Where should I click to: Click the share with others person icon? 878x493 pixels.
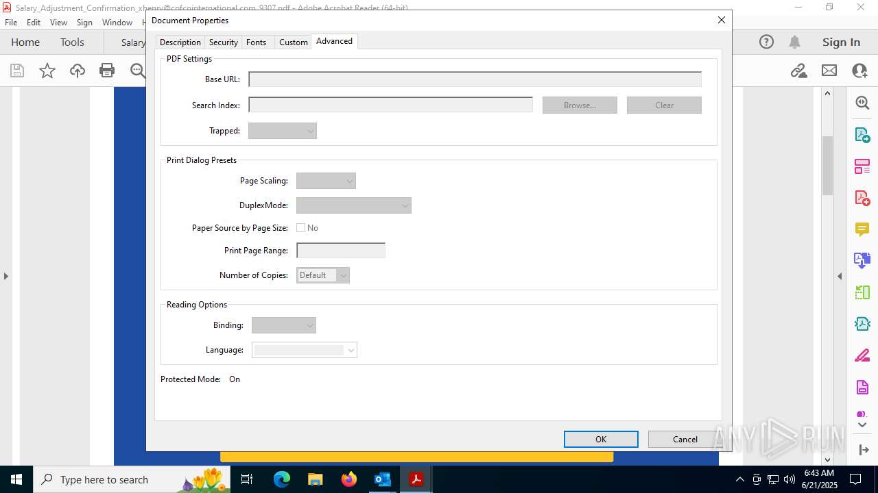(x=859, y=71)
